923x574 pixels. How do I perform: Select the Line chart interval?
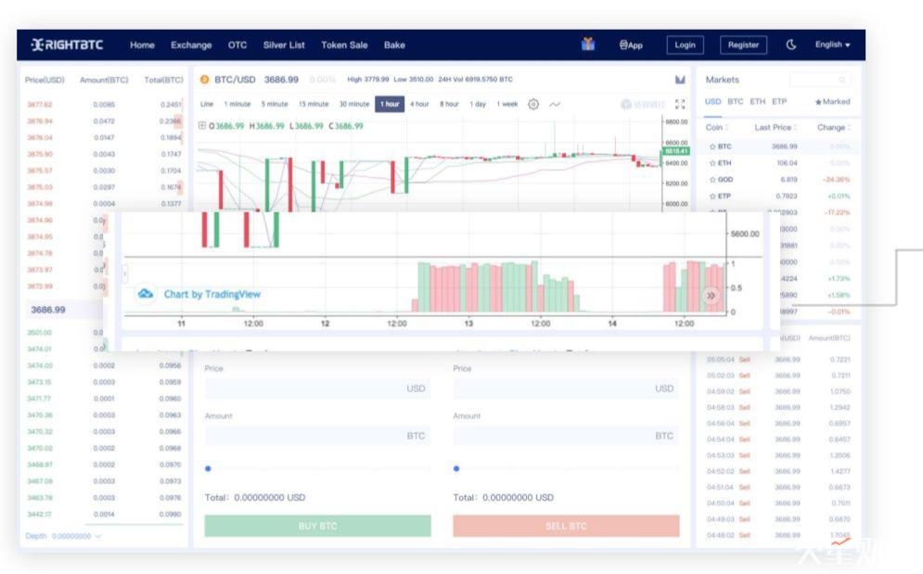coord(207,104)
